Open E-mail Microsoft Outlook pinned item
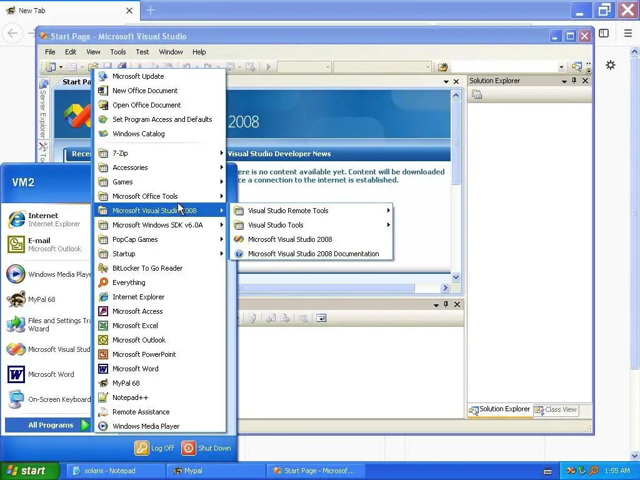 click(x=48, y=244)
